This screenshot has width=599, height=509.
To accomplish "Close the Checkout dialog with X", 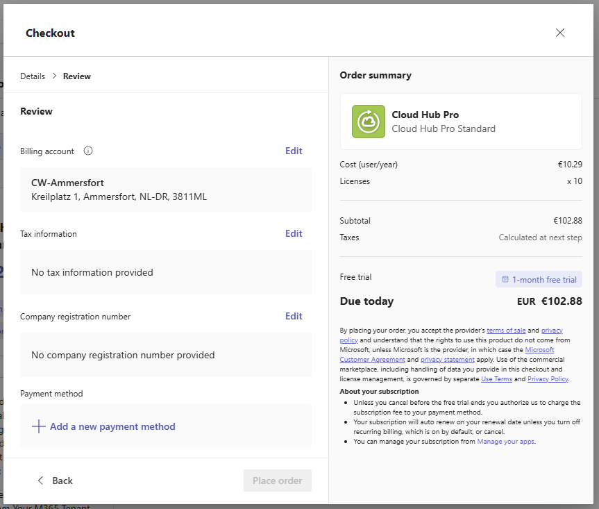I will click(x=559, y=33).
